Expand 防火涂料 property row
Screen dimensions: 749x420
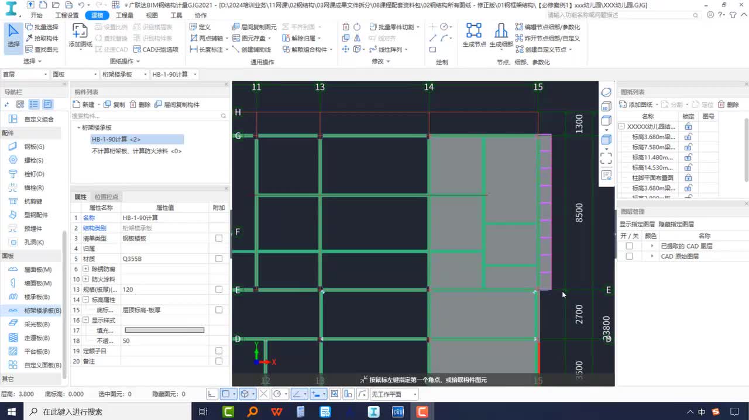coord(85,280)
